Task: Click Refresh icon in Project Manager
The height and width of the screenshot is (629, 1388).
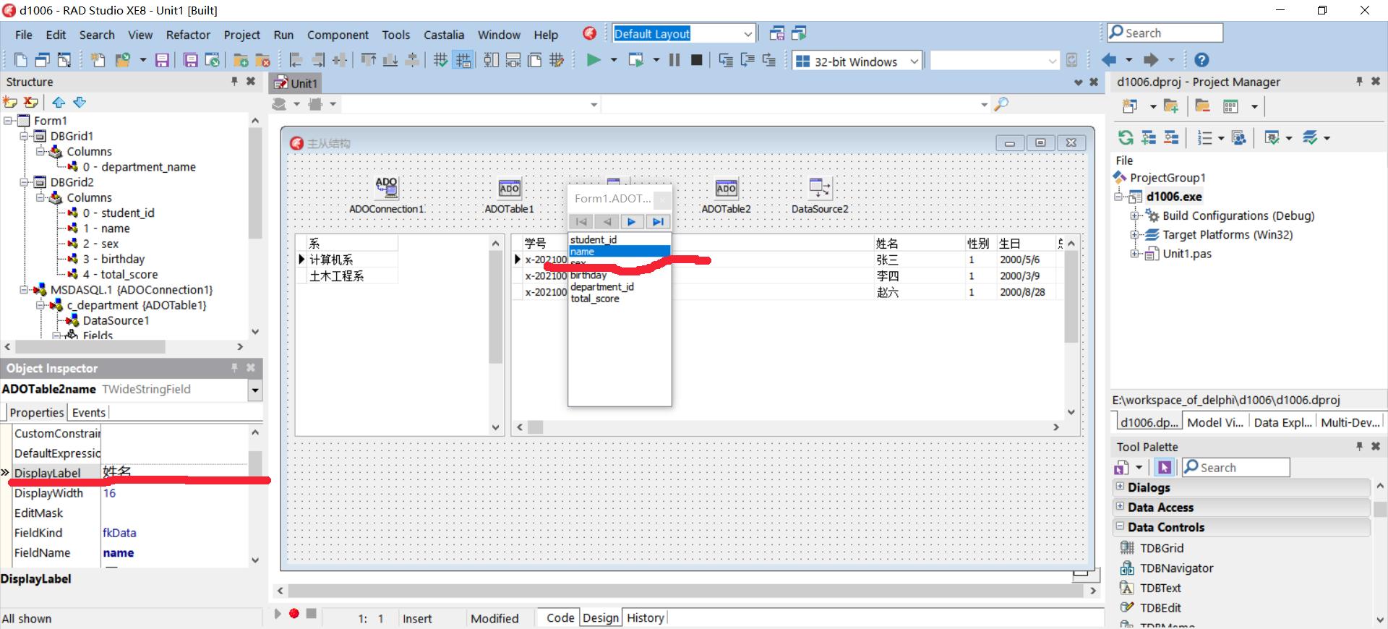Action: coord(1126,137)
